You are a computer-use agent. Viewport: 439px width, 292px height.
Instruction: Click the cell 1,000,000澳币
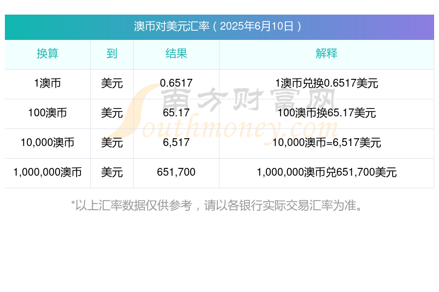tap(48, 172)
